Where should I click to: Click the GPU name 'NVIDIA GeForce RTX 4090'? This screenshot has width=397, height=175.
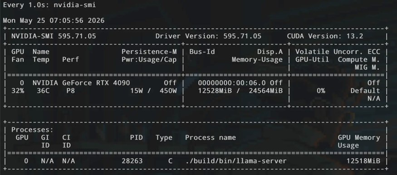(x=81, y=83)
